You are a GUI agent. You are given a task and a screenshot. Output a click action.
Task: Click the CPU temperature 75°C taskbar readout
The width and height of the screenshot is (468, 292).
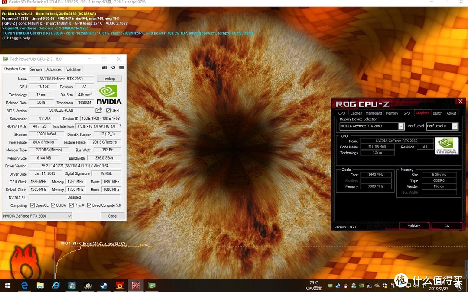pyautogui.click(x=314, y=286)
